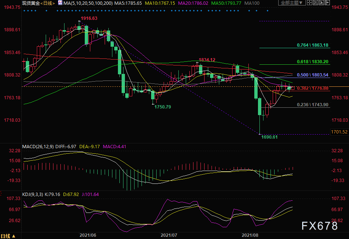Click the 2021/06 date label
This screenshot has width=349, height=239.
coord(88,235)
